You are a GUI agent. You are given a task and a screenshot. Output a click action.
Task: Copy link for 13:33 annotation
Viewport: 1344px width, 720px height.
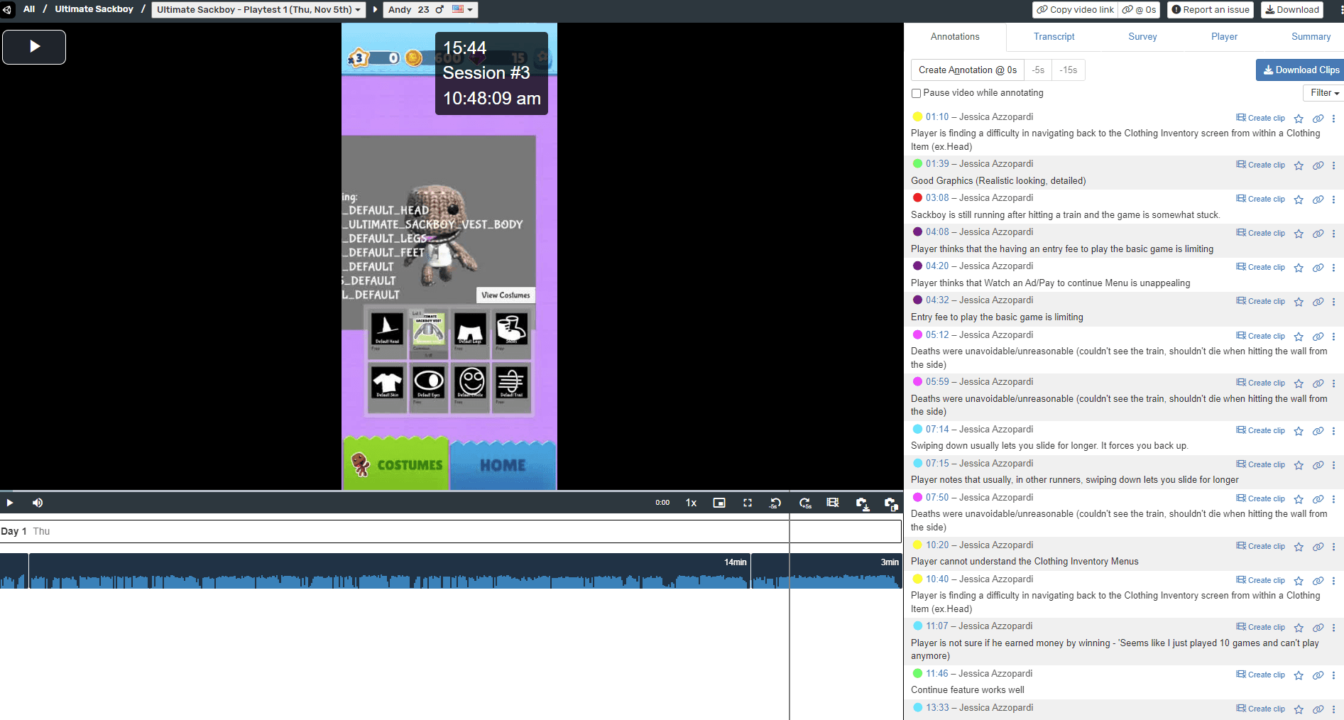(x=1318, y=709)
